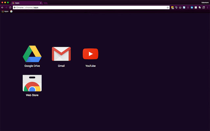Open the Valemont profile button

coord(205,3)
